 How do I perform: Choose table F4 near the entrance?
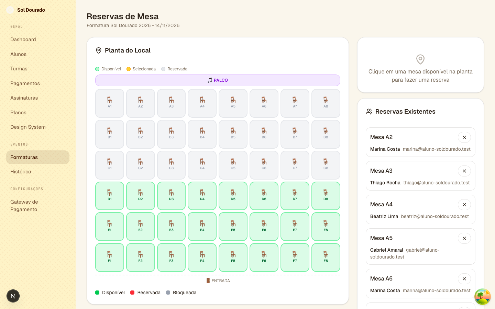(x=202, y=257)
